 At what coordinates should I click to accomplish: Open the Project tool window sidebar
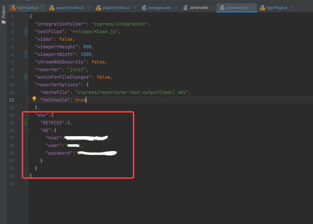pos(3,14)
